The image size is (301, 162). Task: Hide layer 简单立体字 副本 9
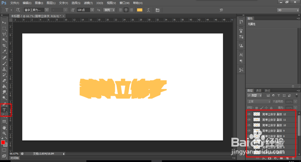tap(249, 131)
